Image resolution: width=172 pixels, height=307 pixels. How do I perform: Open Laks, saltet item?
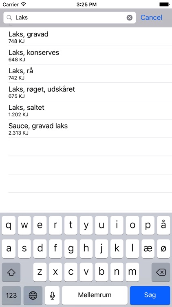90,110
